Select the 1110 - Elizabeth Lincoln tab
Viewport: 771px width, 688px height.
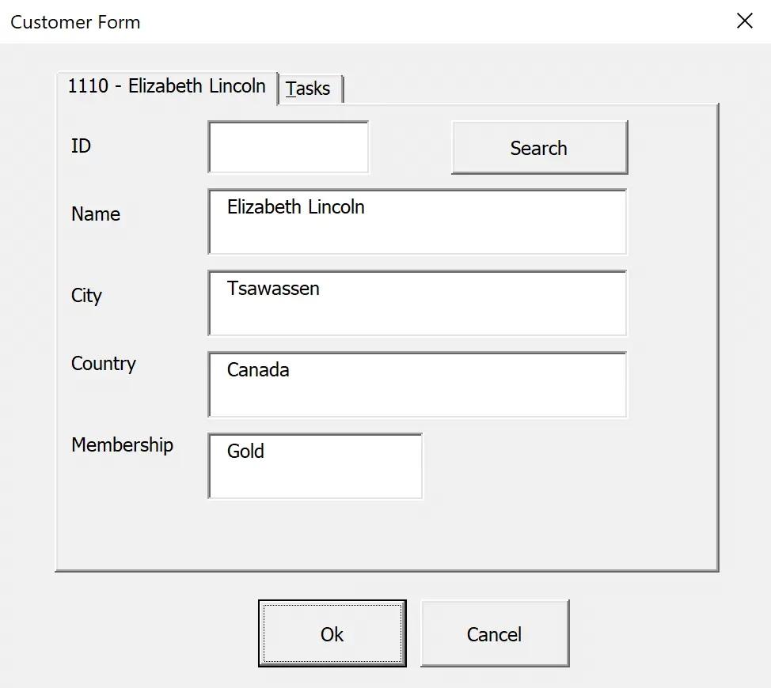tap(167, 86)
